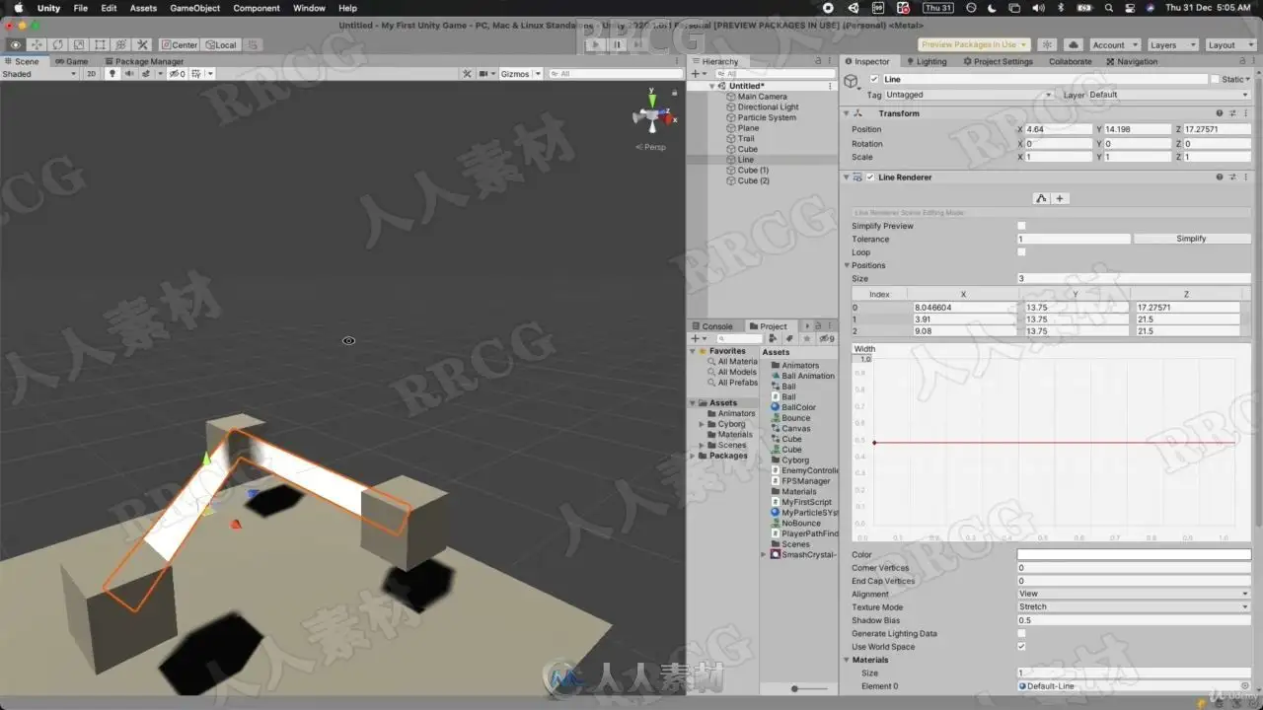Click the line Color gradient field
The image size is (1263, 710).
(x=1134, y=555)
